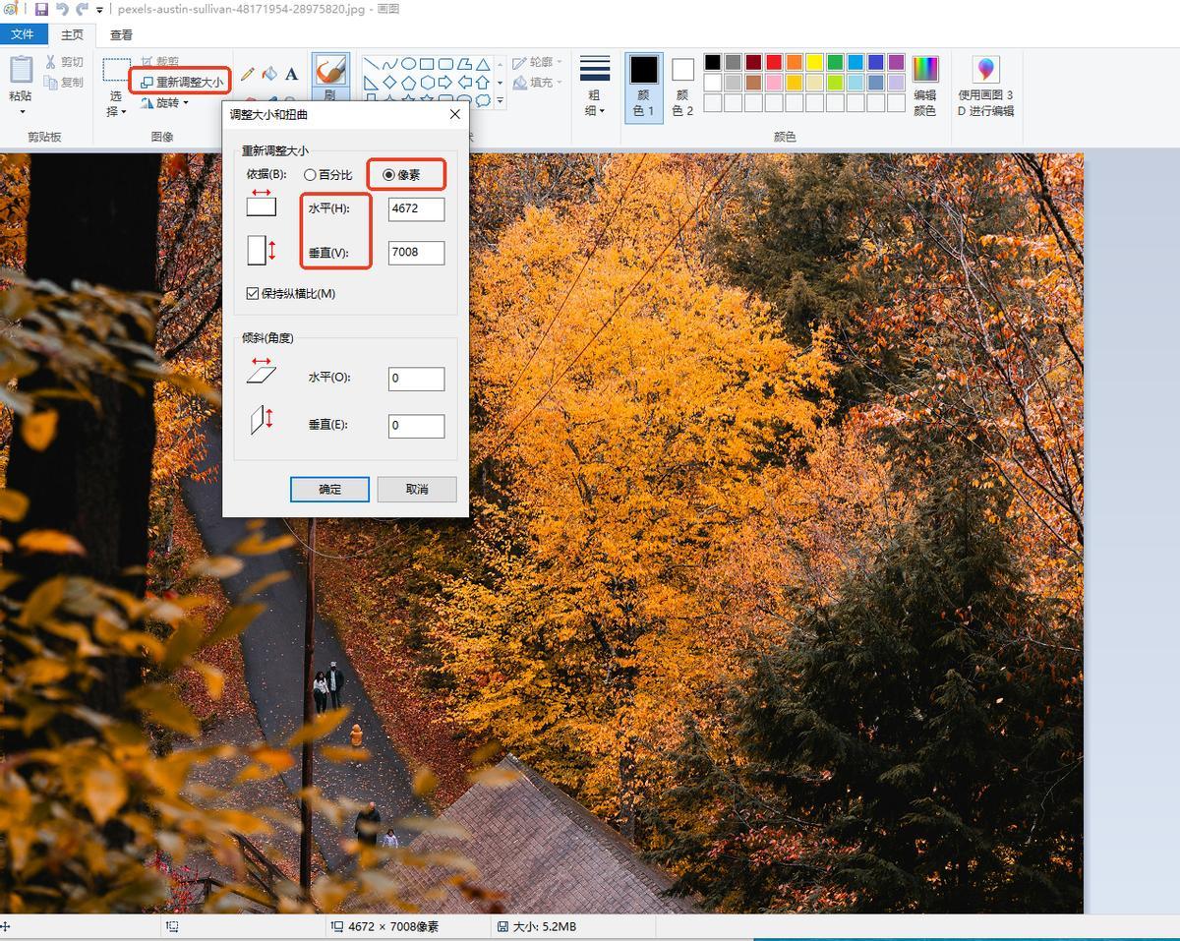The width and height of the screenshot is (1180, 941).
Task: Toggle the 保持纵横比 aspect ratio checkbox
Action: tap(254, 293)
